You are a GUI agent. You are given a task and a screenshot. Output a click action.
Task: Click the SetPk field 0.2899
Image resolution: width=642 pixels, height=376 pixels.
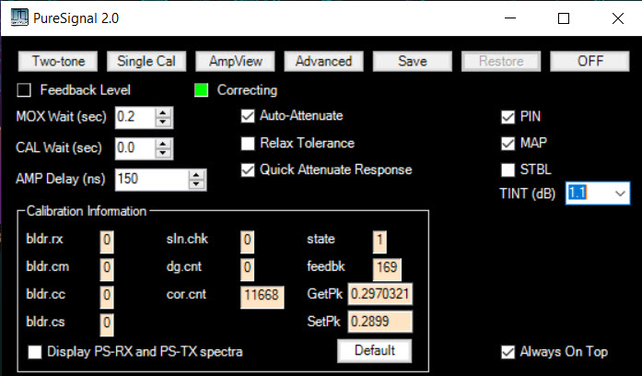380,322
